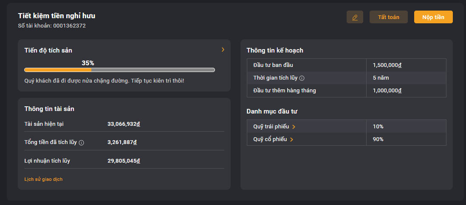Click the Quỹ trái phiếu fund label
Viewport: 466px width, 205px height.
[x=271, y=127]
